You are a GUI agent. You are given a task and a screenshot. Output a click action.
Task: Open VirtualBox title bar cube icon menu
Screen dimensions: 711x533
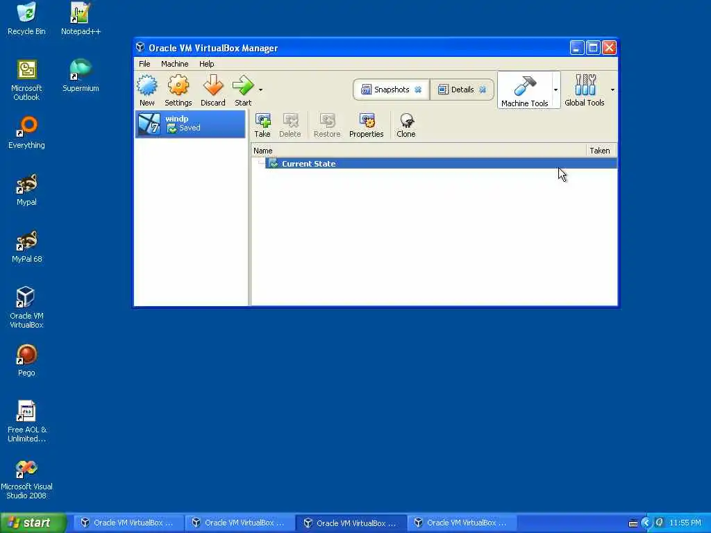point(140,47)
